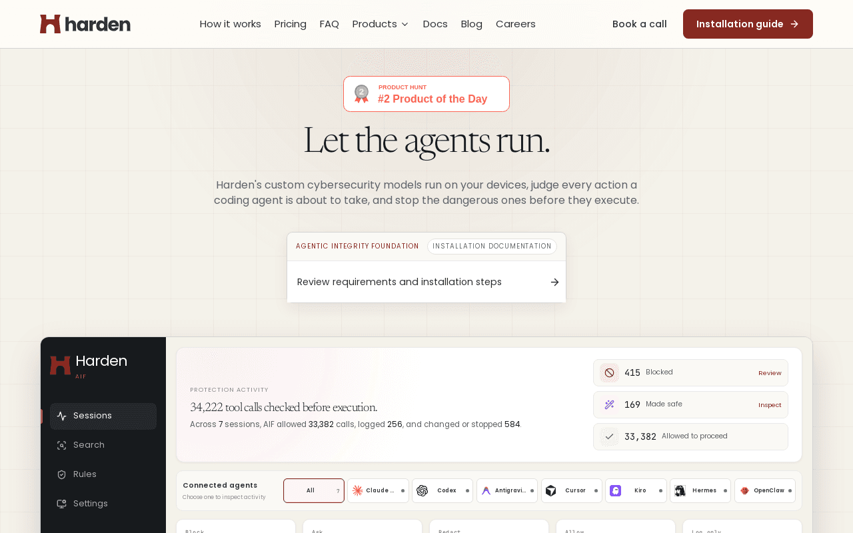
Task: Click Book a call
Action: [640, 24]
